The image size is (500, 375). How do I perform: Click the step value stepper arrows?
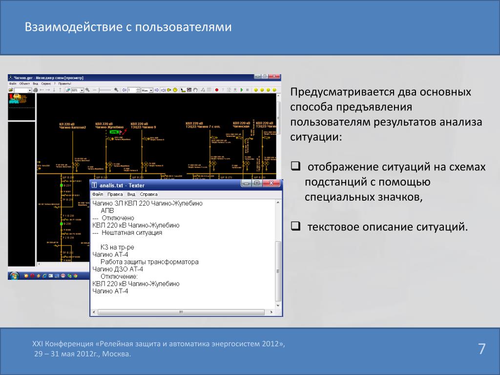click(138, 90)
